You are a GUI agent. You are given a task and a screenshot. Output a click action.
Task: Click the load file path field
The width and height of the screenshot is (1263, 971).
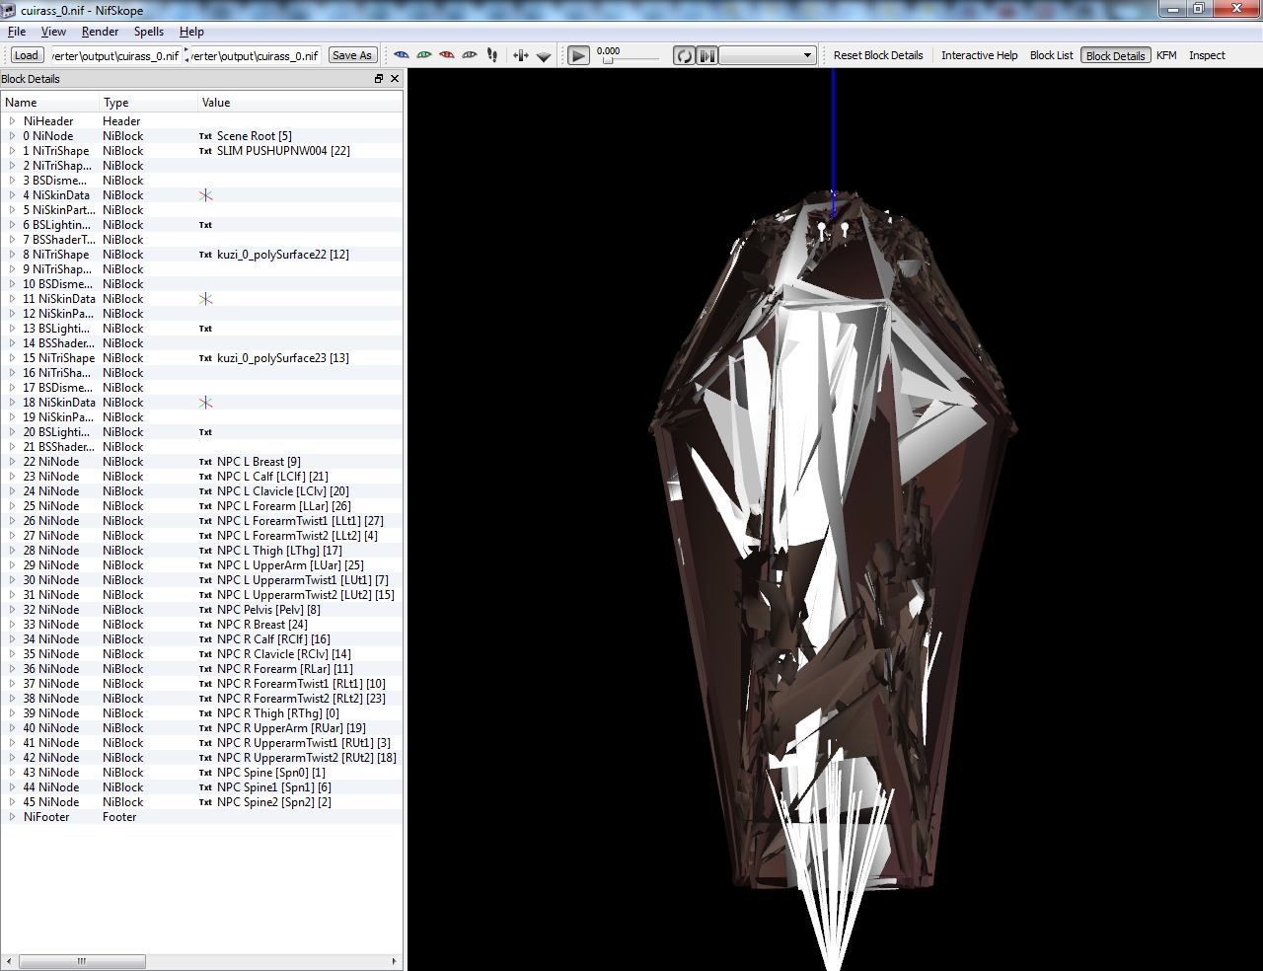(115, 55)
